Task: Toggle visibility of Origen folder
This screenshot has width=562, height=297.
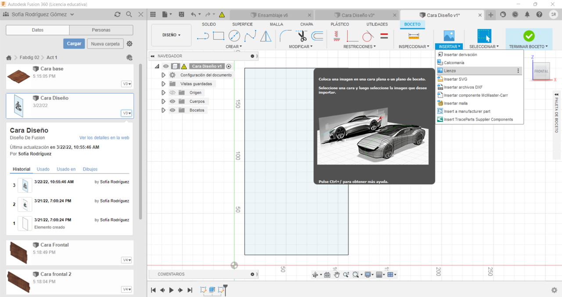Action: click(x=173, y=93)
